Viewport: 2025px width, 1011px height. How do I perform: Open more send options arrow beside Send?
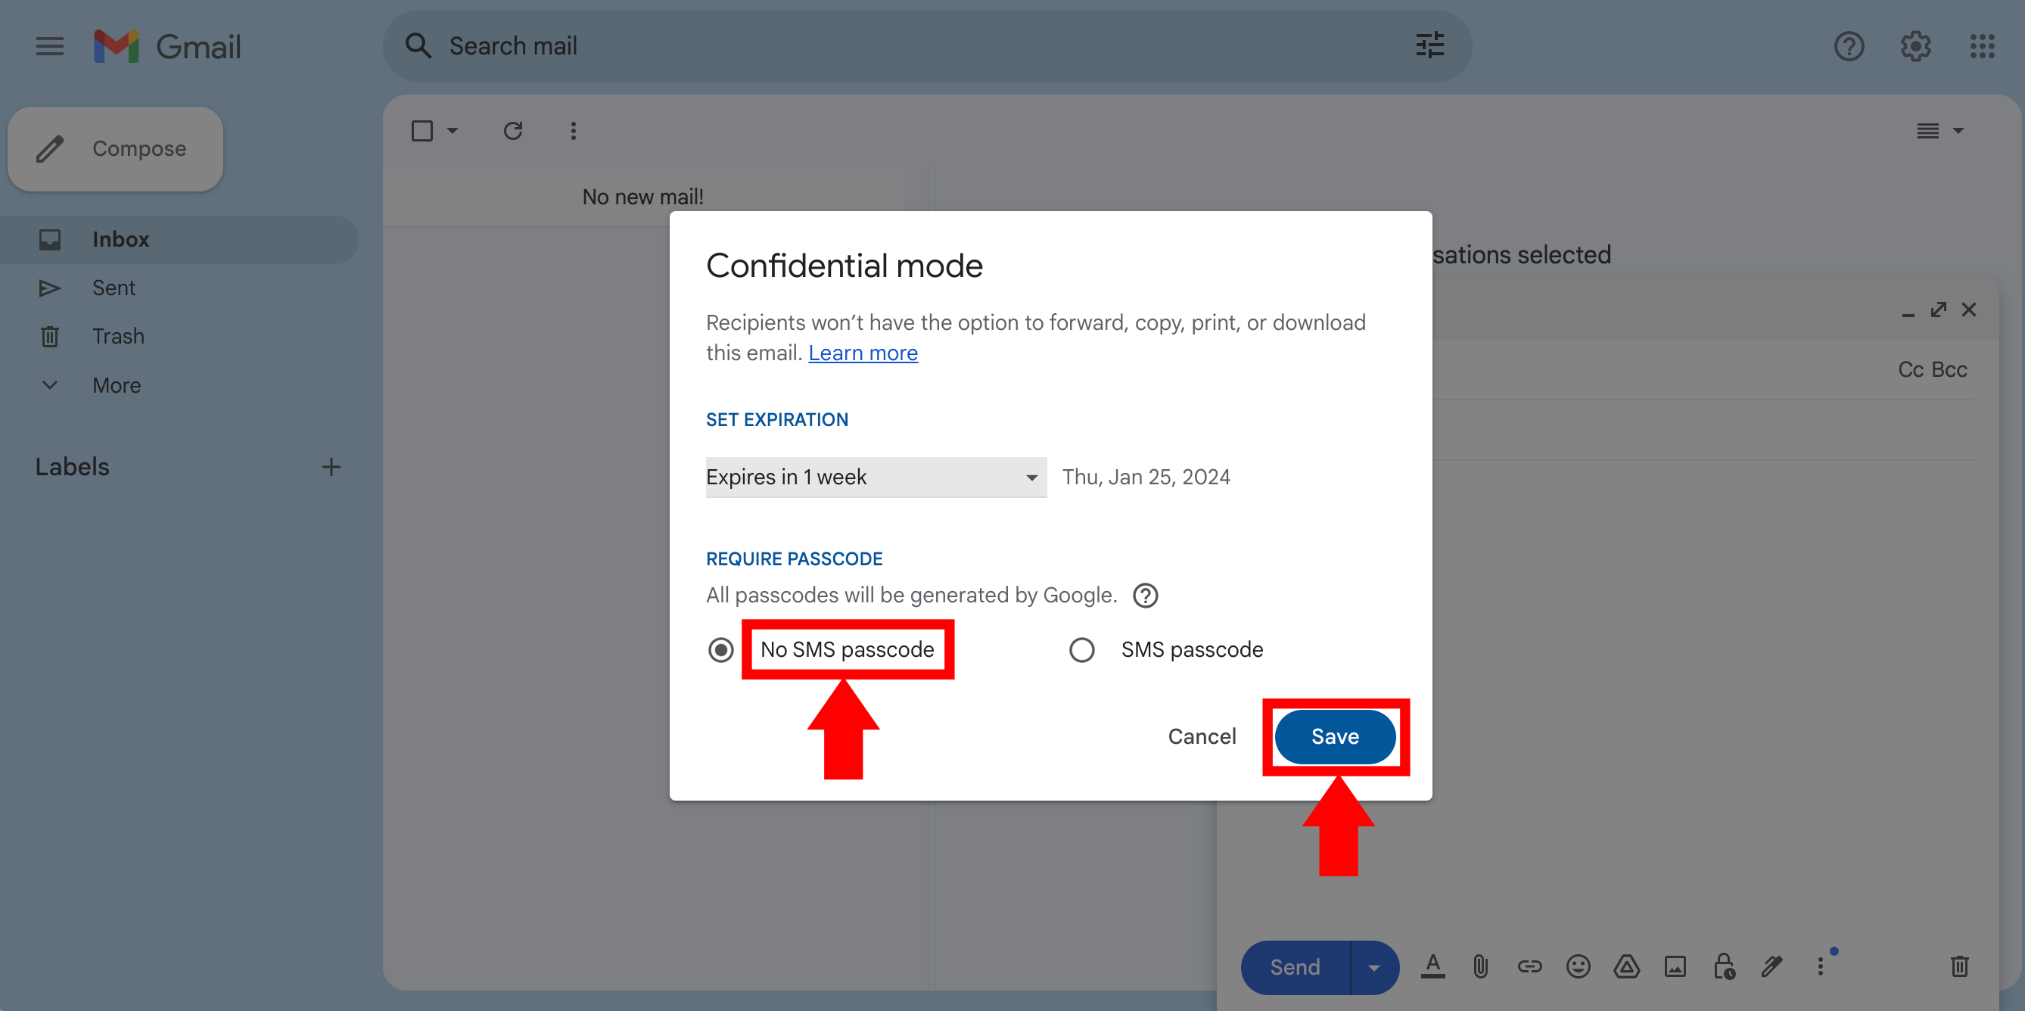tap(1373, 967)
